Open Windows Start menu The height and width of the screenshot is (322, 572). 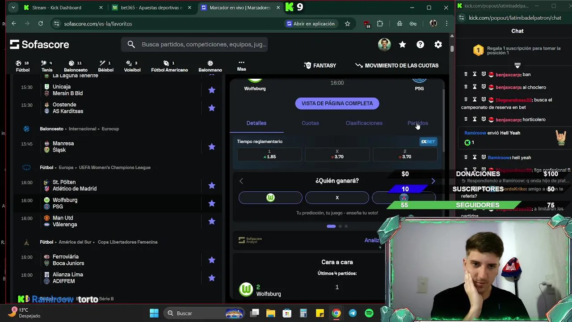tap(154, 313)
